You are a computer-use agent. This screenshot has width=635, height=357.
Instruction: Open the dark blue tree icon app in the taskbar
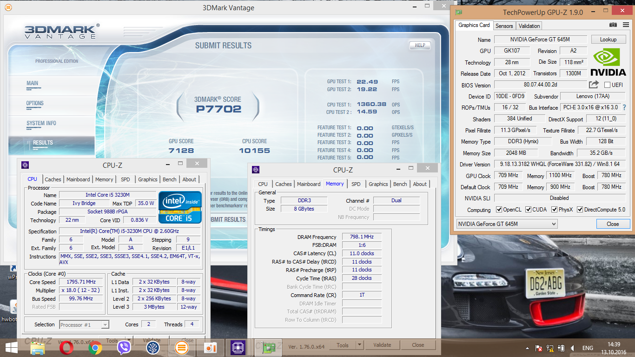click(152, 348)
